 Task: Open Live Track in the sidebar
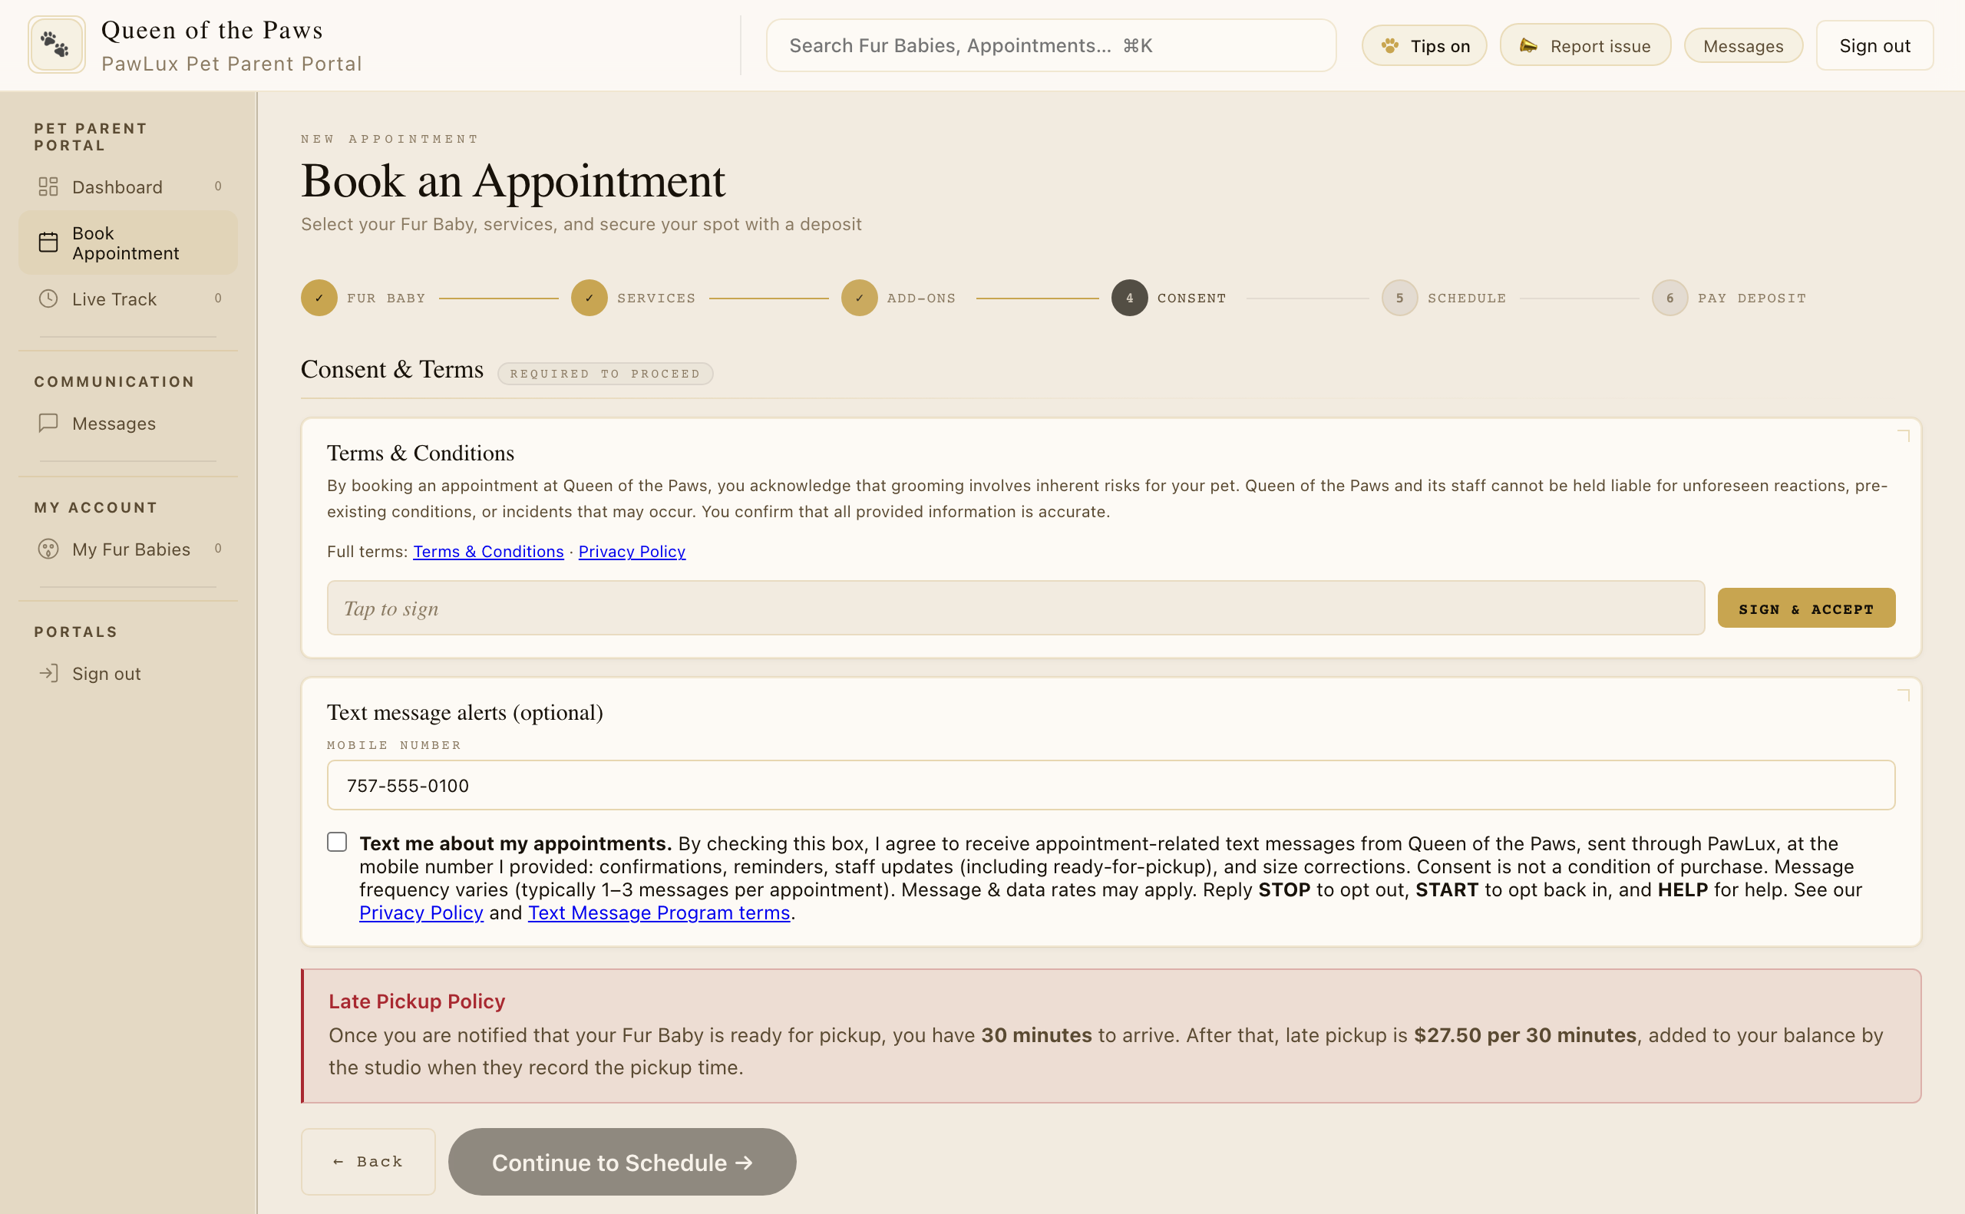pyautogui.click(x=128, y=299)
